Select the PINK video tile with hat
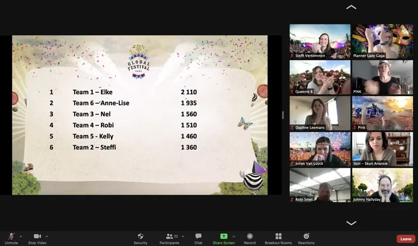Viewport: 418px width, 246px height. pos(383,77)
